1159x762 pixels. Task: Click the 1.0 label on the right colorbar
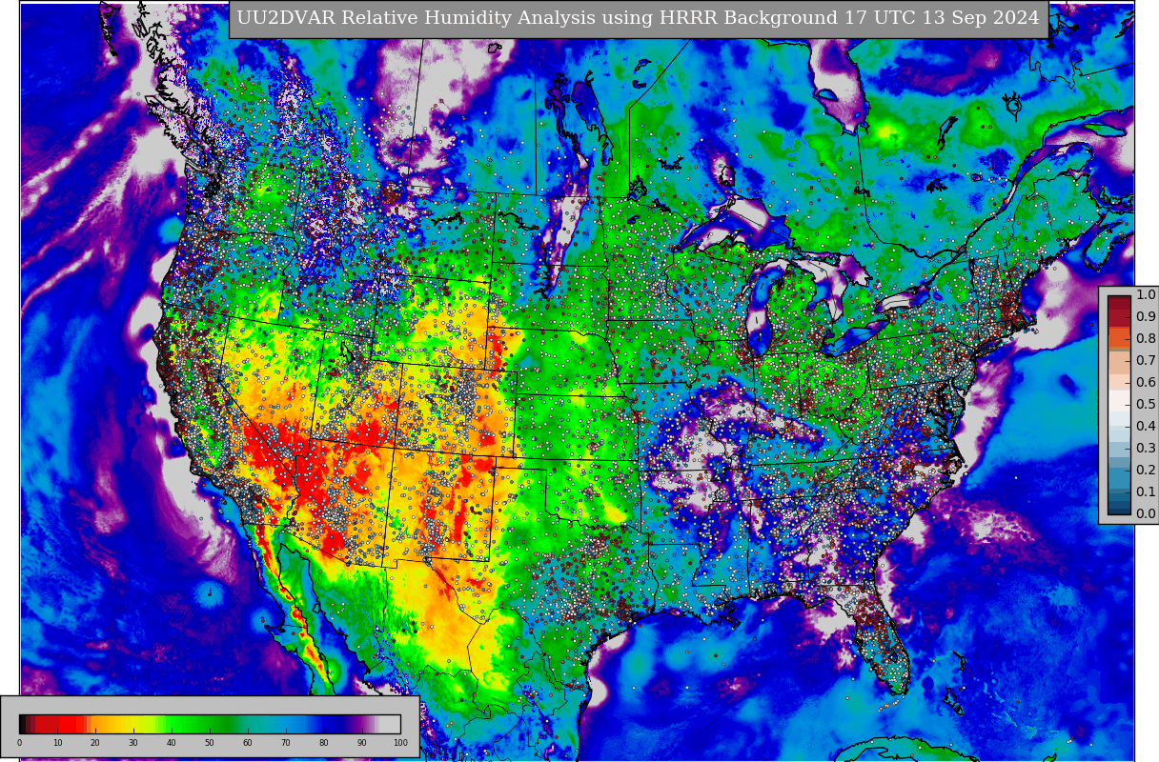[x=1146, y=294]
